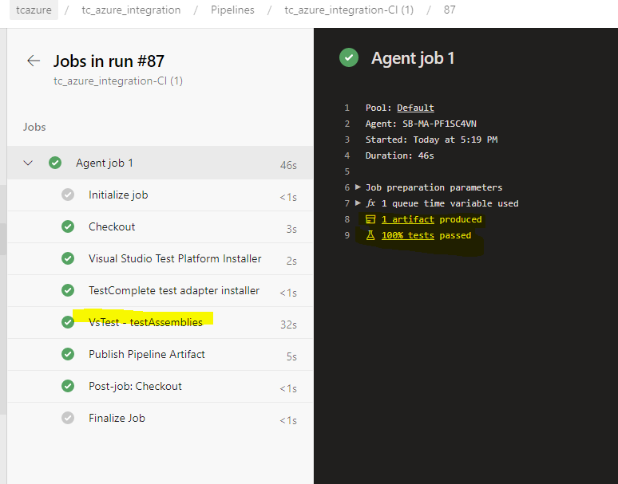Expand the queue time variable used line
This screenshot has width=618, height=484.
pos(358,203)
